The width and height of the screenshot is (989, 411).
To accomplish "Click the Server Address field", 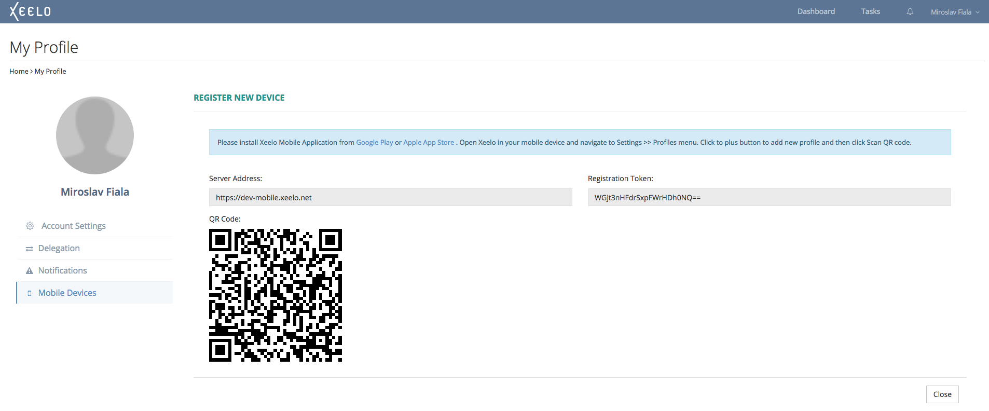I will [x=391, y=197].
